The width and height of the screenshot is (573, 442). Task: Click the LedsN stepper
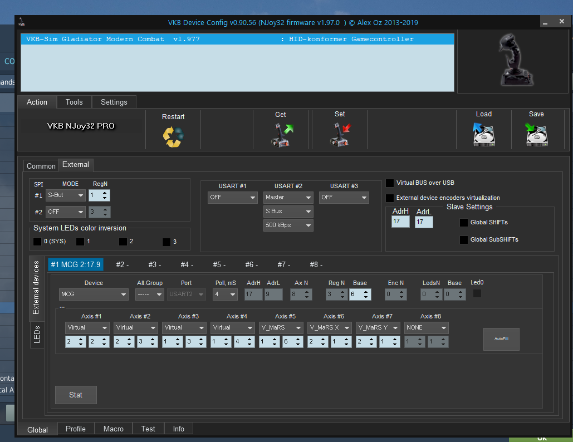[x=431, y=294]
